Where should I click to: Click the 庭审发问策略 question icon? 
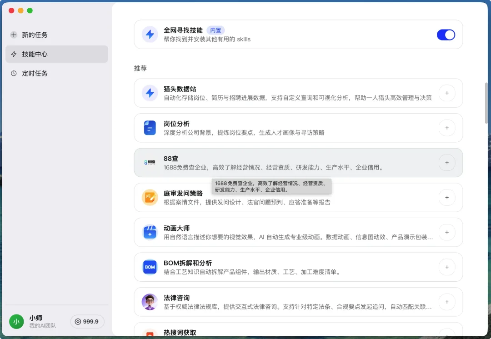(150, 198)
